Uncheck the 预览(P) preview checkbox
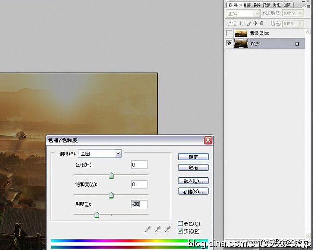Screen dimensions: 313x250 pyautogui.click(x=180, y=231)
